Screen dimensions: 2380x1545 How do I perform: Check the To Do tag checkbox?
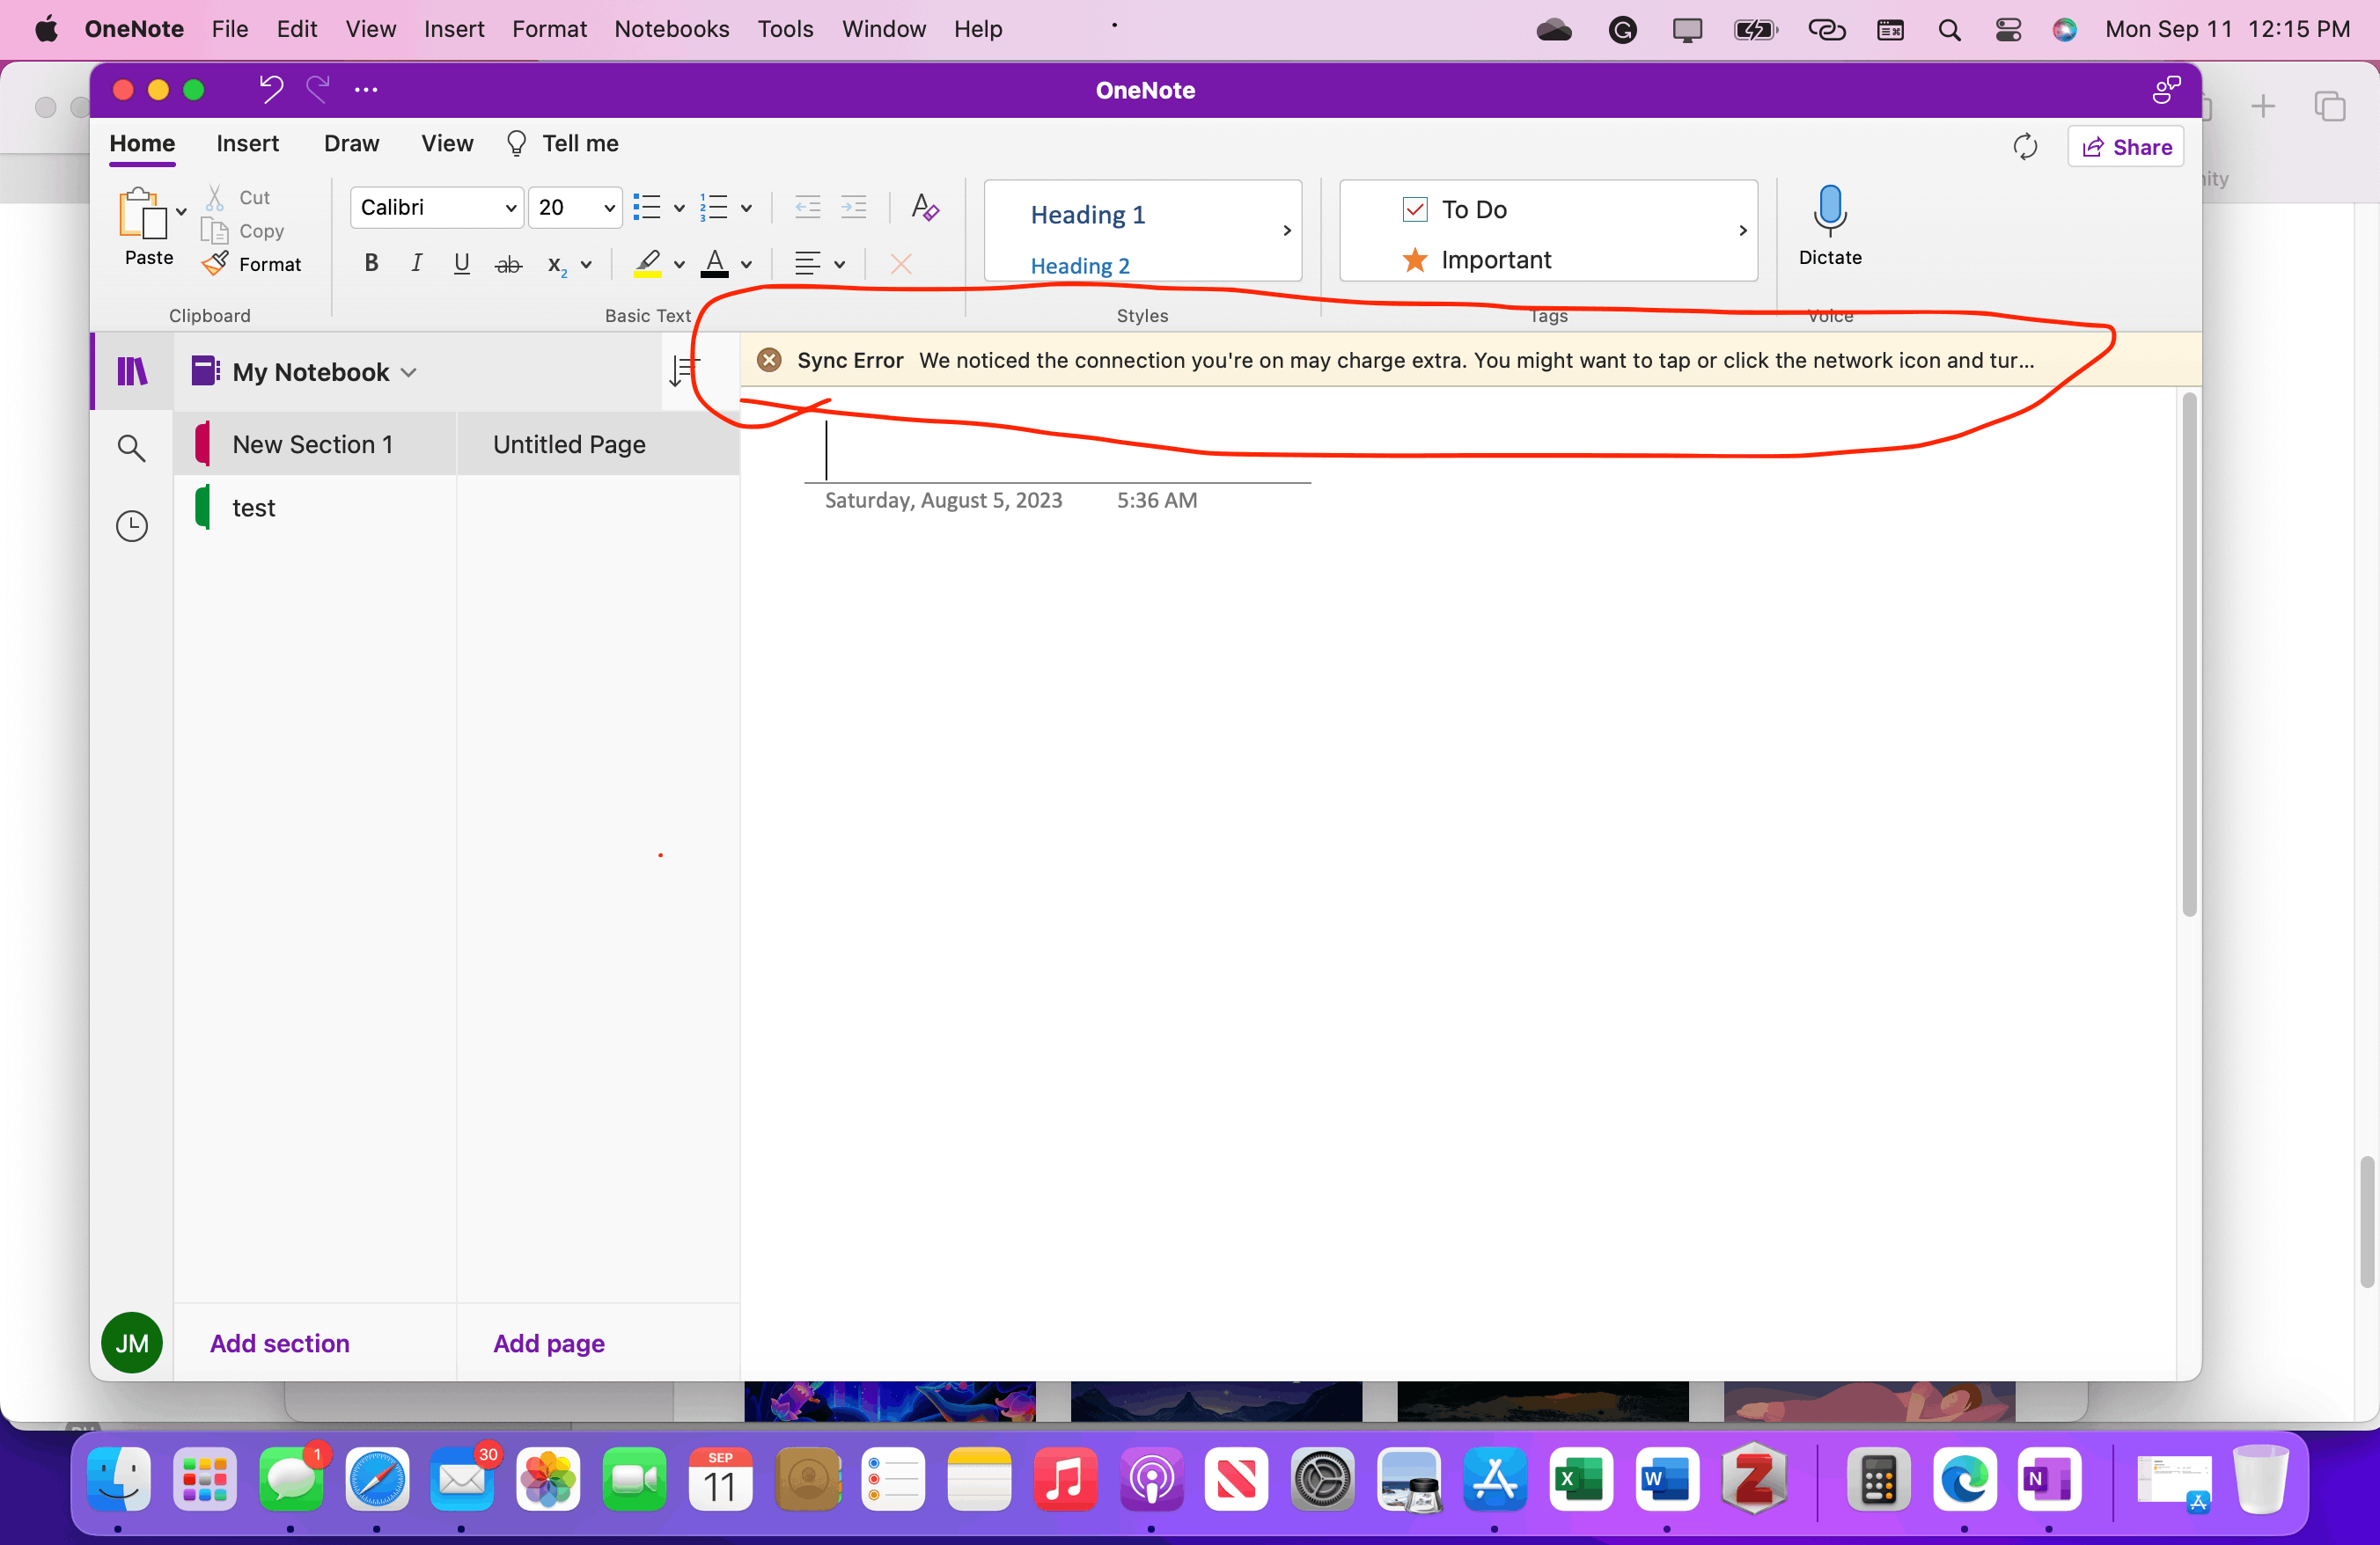[1414, 210]
